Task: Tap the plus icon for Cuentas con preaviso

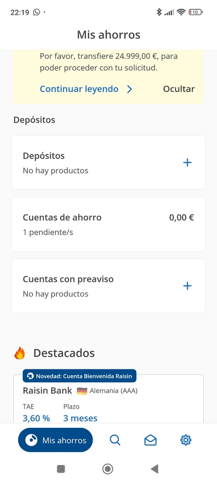Action: click(x=188, y=286)
